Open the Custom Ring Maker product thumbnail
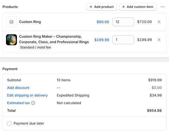The width and height of the screenshot is (169, 131). [x=11, y=40]
